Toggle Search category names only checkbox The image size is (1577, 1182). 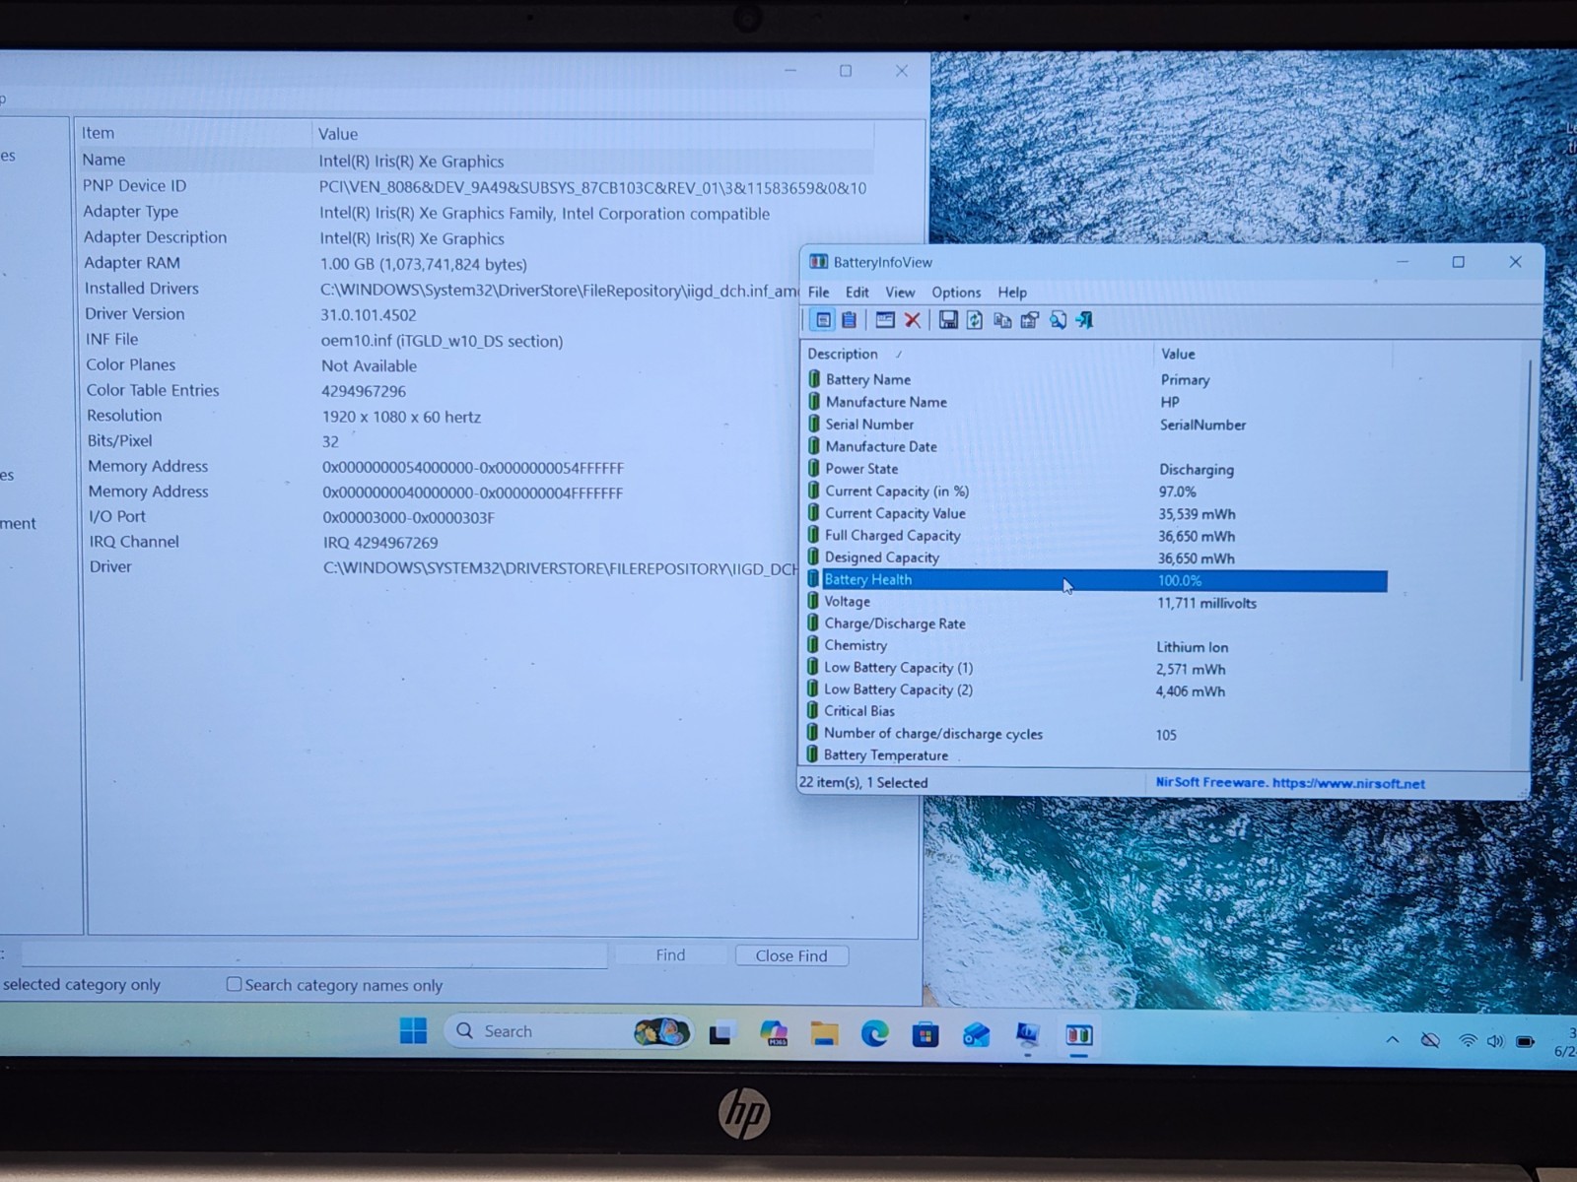click(x=234, y=984)
